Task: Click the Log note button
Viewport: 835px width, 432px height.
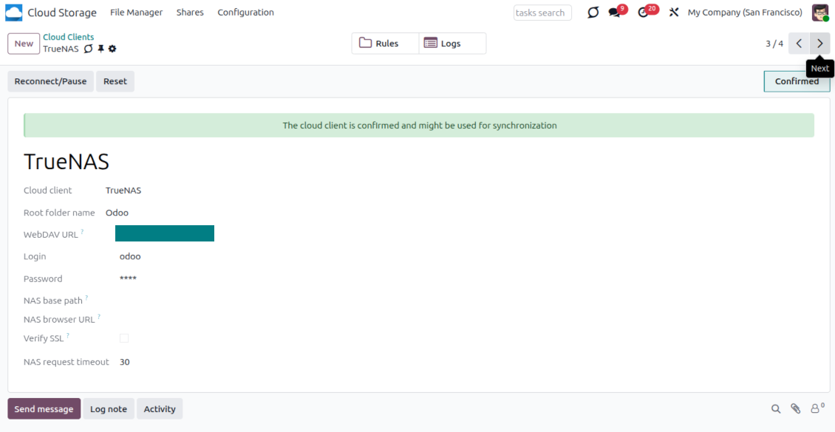Action: 109,408
